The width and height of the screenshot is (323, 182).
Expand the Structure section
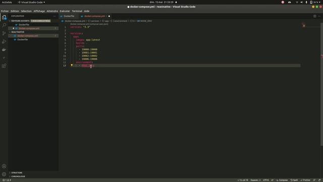click(x=17, y=172)
